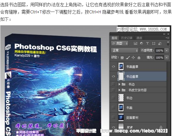Click lock all padlock icon
Screen dimensions: 178x136
139,58
